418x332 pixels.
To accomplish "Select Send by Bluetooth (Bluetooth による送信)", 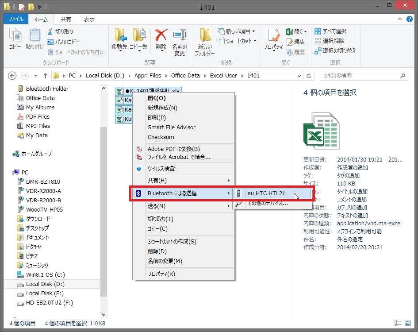I will 183,193.
